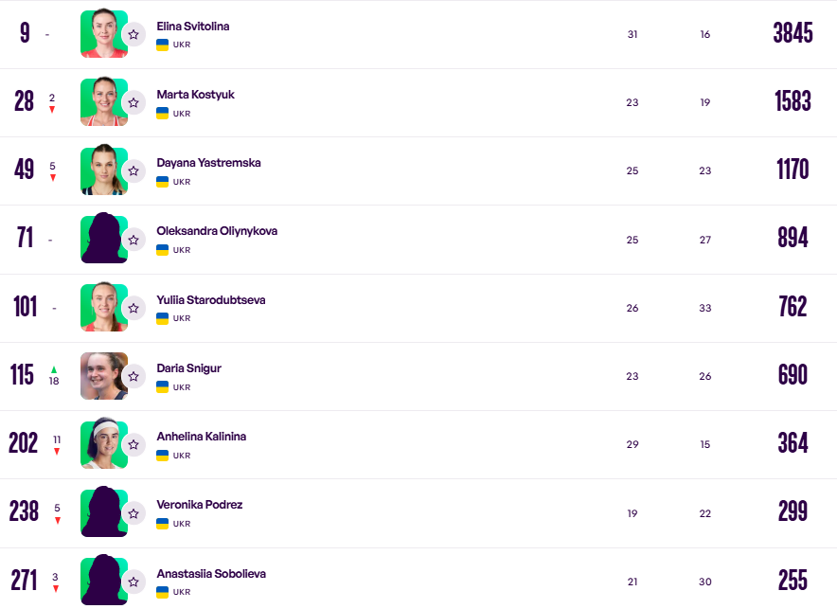Click the star icon for Veronika Podrez
Image resolution: width=837 pixels, height=609 pixels.
134,513
